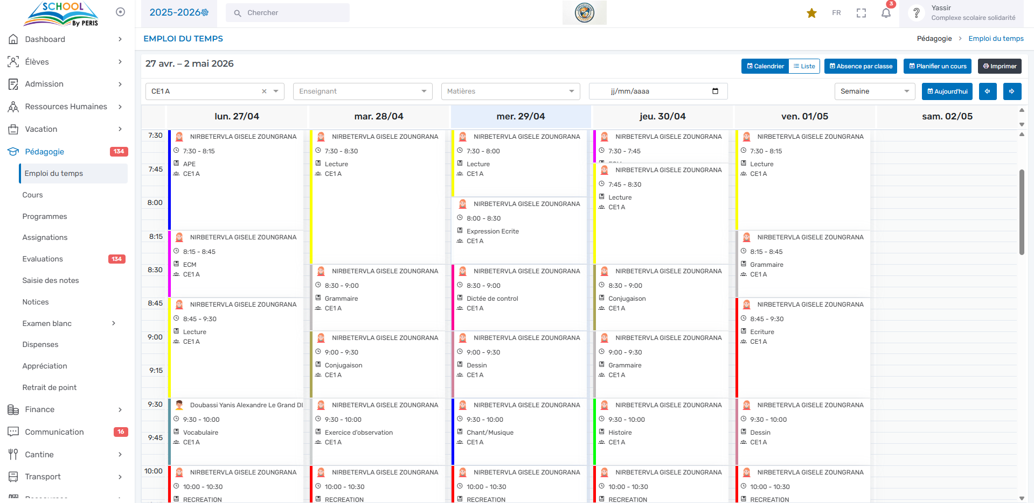Open Evaluations in sidebar
This screenshot has height=503, width=1034.
(x=43, y=259)
